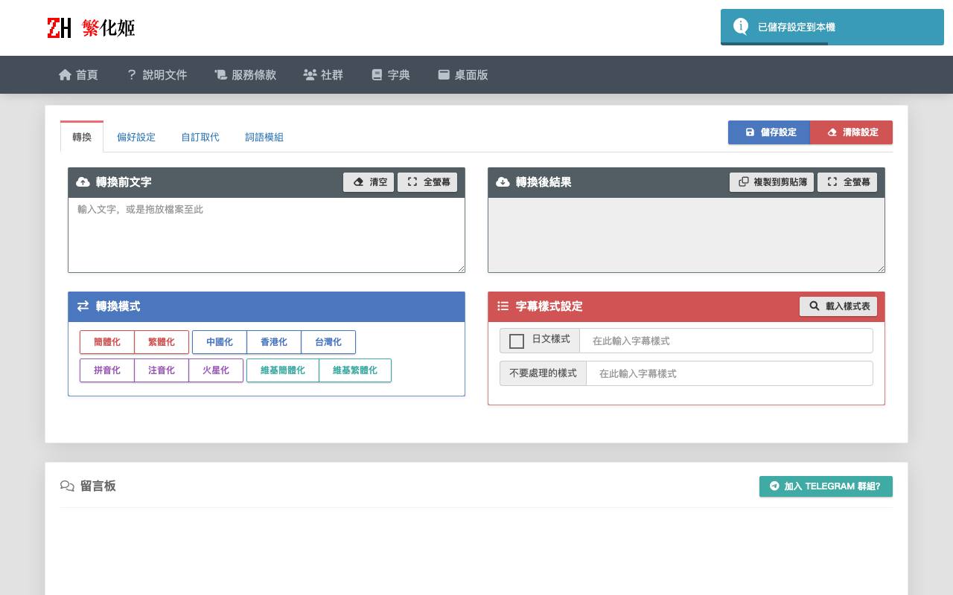The height and width of the screenshot is (595, 953).
Task: Open the 自訂取代 tab
Action: (200, 137)
